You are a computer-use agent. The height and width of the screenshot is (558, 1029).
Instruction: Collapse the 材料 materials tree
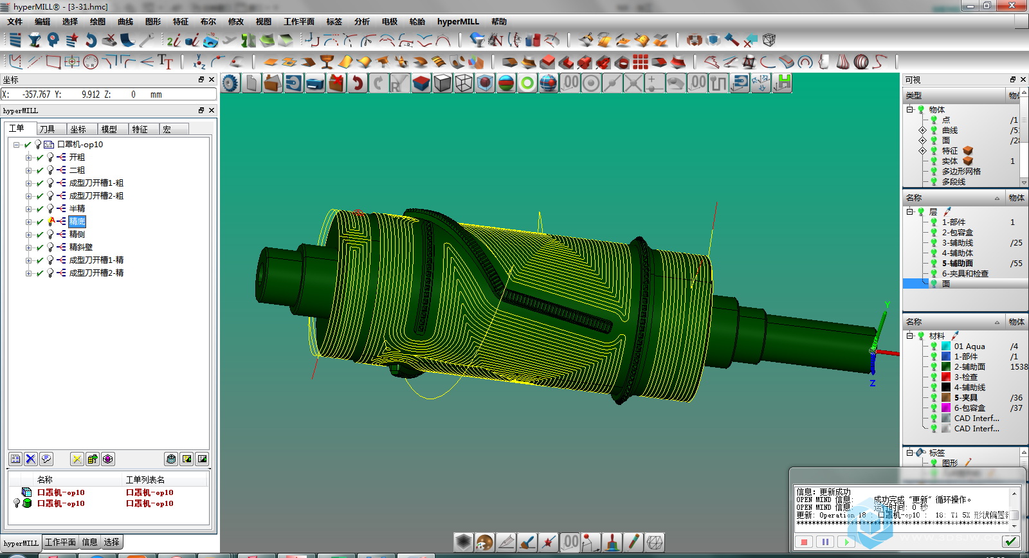pos(910,336)
